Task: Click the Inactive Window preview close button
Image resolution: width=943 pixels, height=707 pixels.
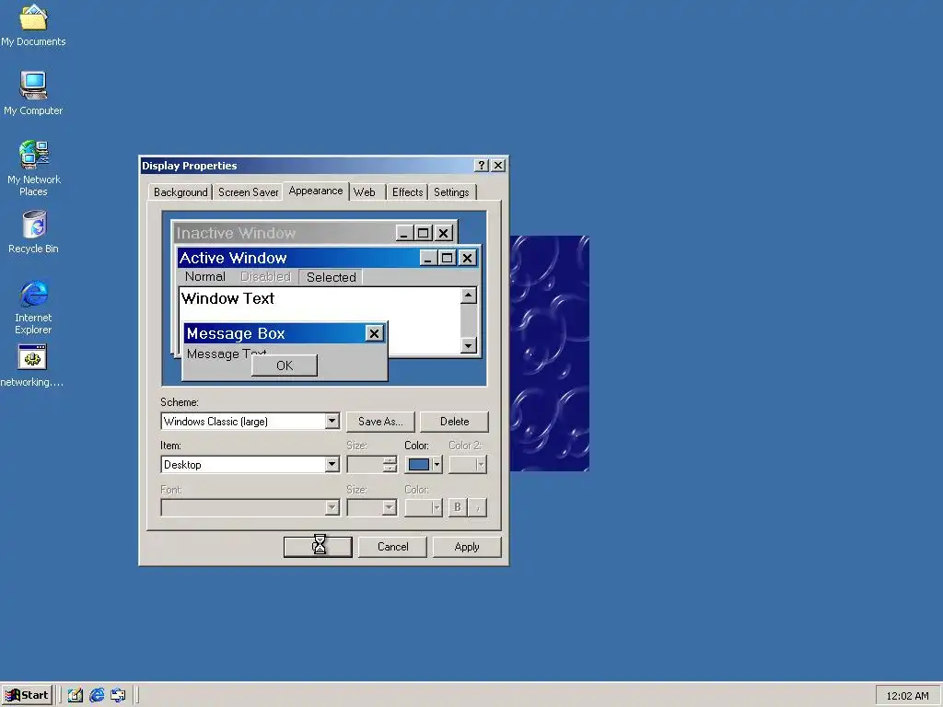Action: pyautogui.click(x=443, y=233)
